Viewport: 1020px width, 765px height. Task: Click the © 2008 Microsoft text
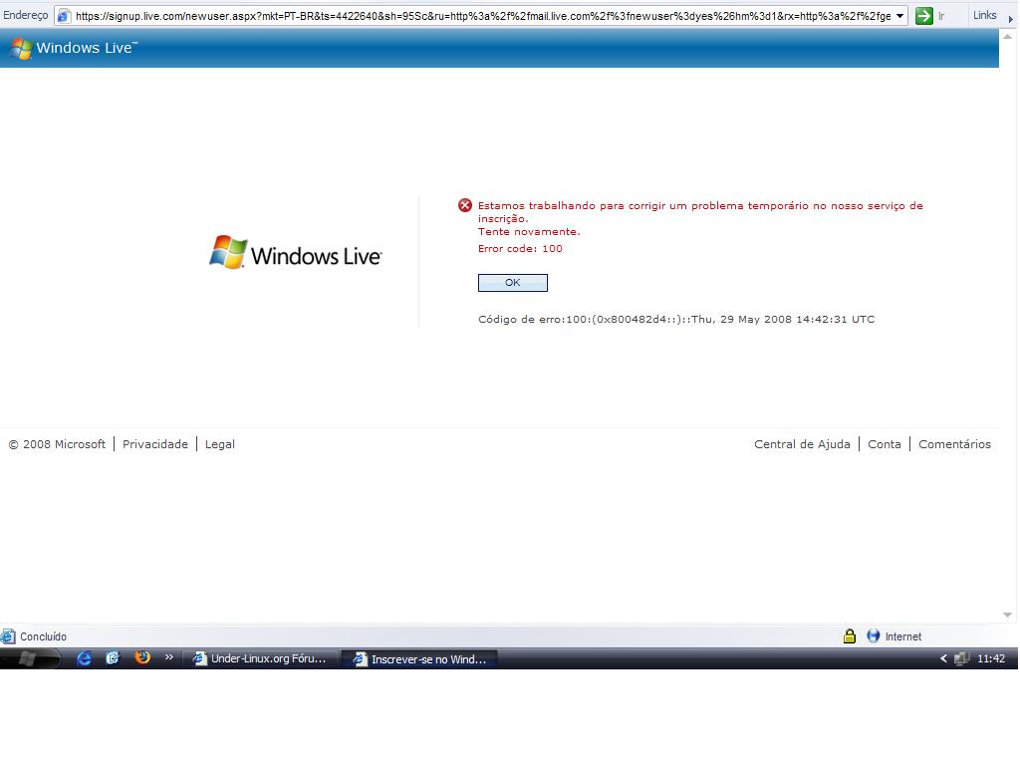(x=57, y=444)
